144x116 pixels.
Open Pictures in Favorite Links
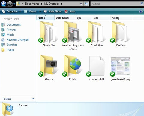[x=12, y=30]
